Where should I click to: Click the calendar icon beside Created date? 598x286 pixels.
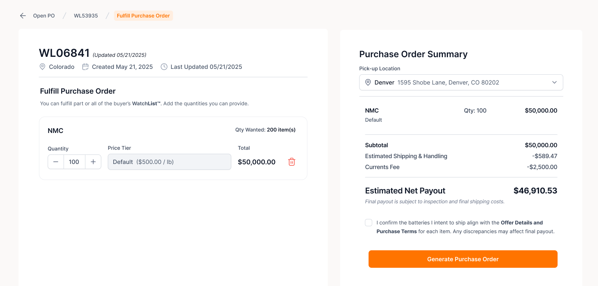click(86, 67)
